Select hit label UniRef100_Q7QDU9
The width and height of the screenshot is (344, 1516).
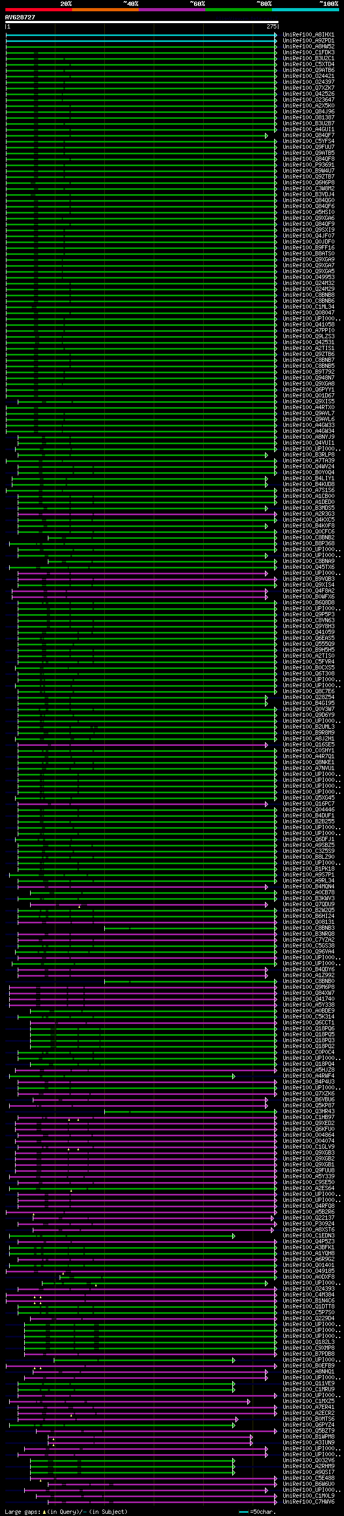[308, 904]
